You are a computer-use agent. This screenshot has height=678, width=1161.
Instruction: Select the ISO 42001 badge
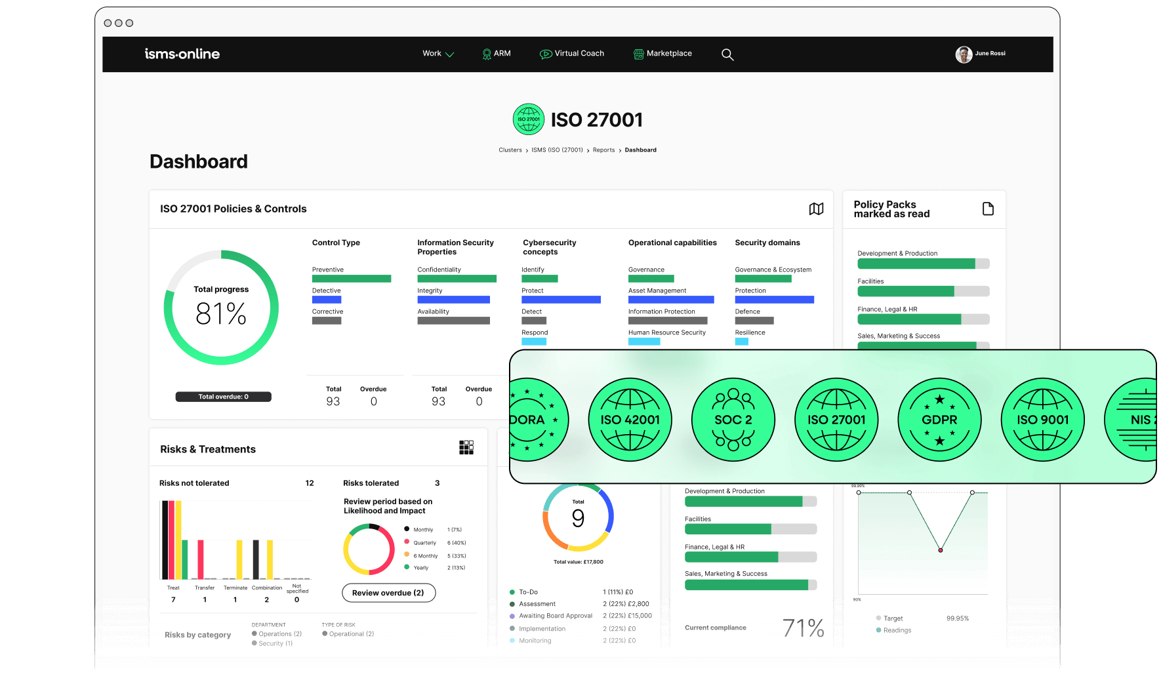(630, 420)
